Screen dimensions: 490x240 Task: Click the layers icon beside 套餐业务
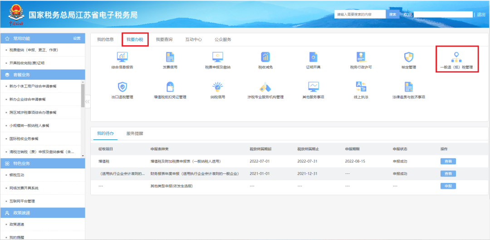point(7,75)
